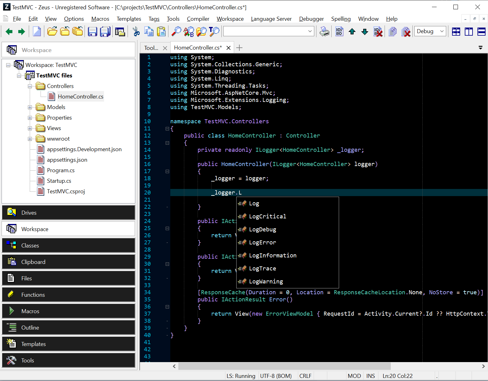Screen dimensions: 488x381
Task: Open the Debug configuration dropdown
Action: click(442, 31)
